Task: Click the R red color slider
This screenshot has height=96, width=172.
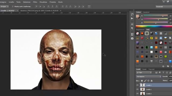Action: pyautogui.click(x=156, y=15)
